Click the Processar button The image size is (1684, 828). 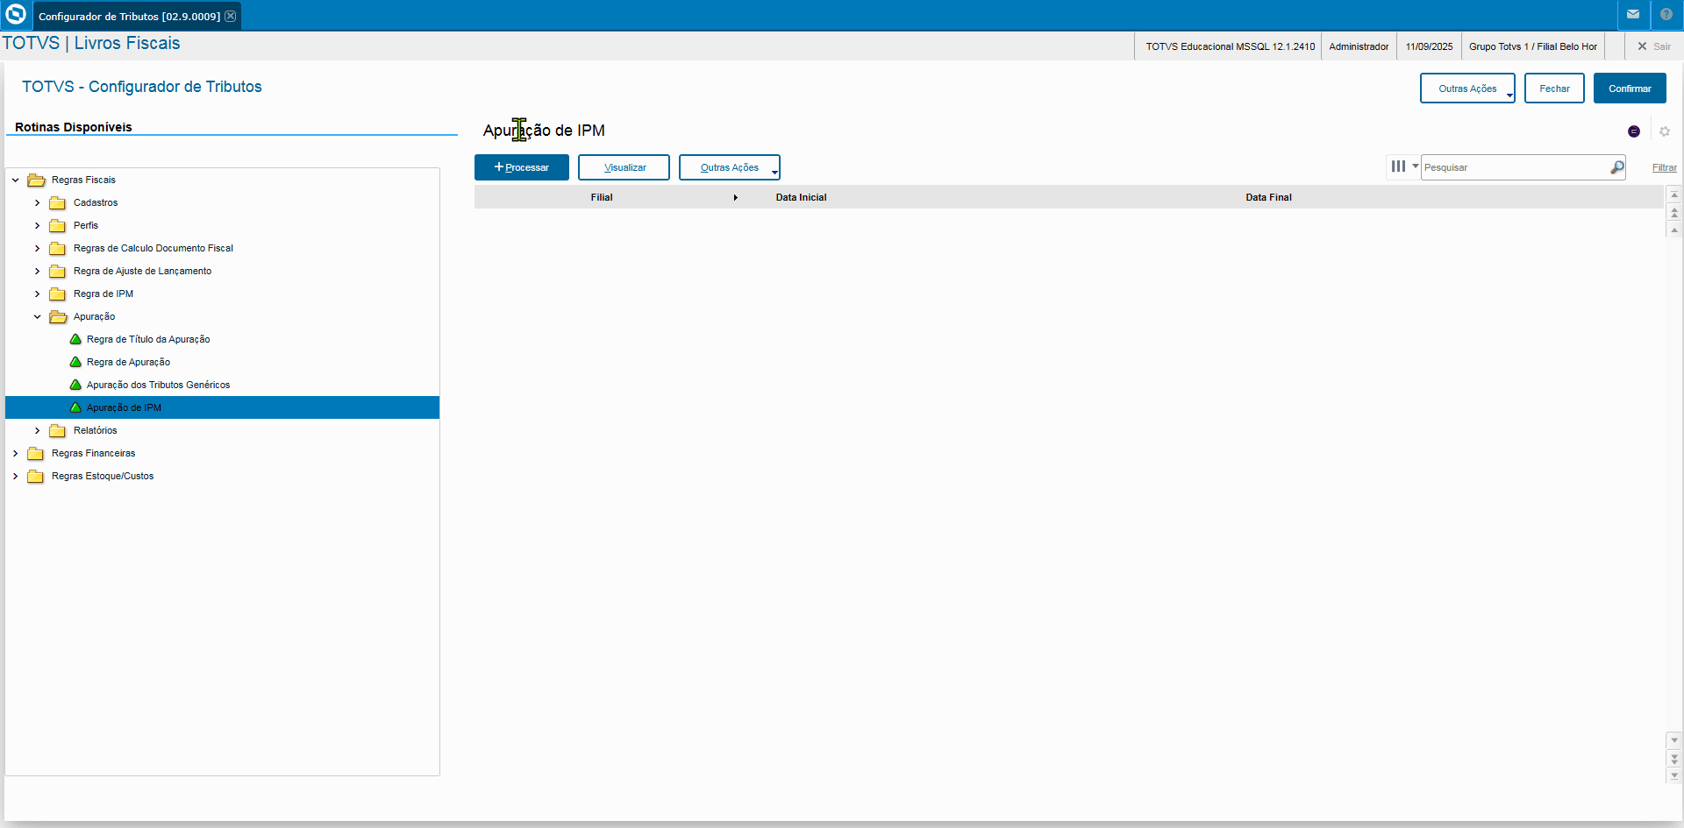coord(522,167)
